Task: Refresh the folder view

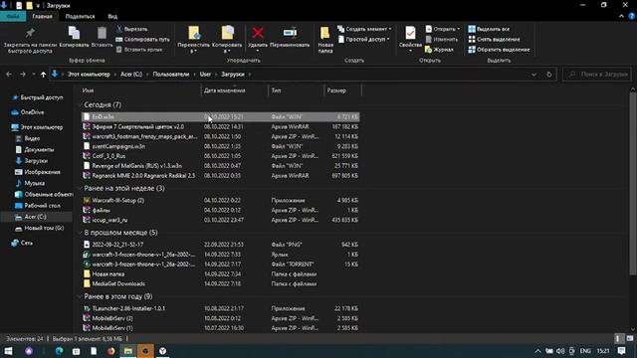Action: tap(548, 75)
